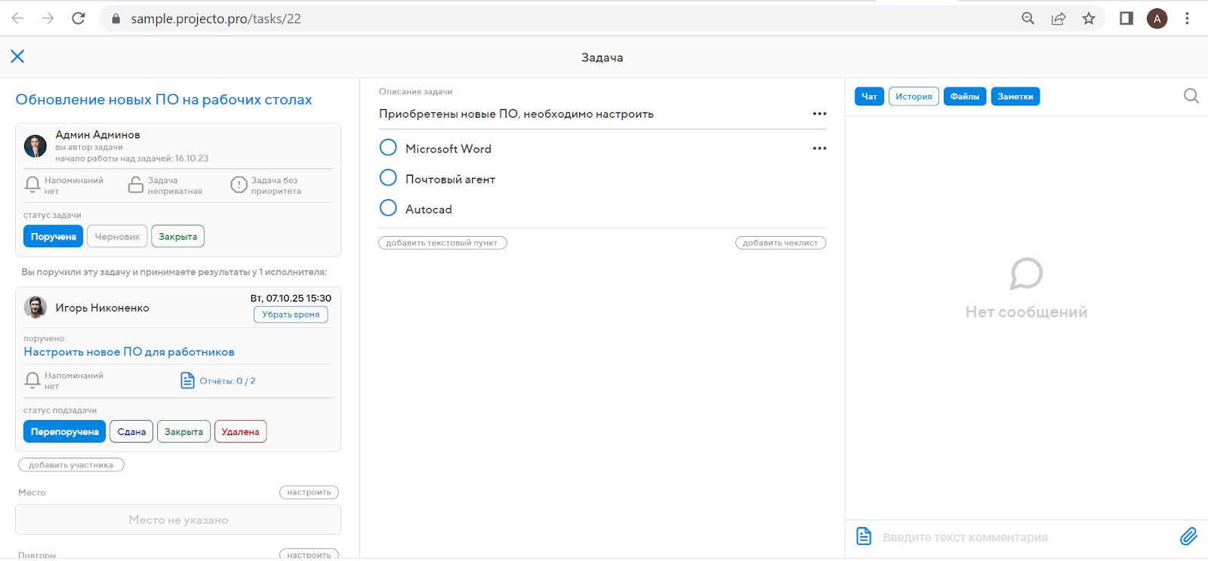Set subtask status to Закрыта

[x=183, y=431]
